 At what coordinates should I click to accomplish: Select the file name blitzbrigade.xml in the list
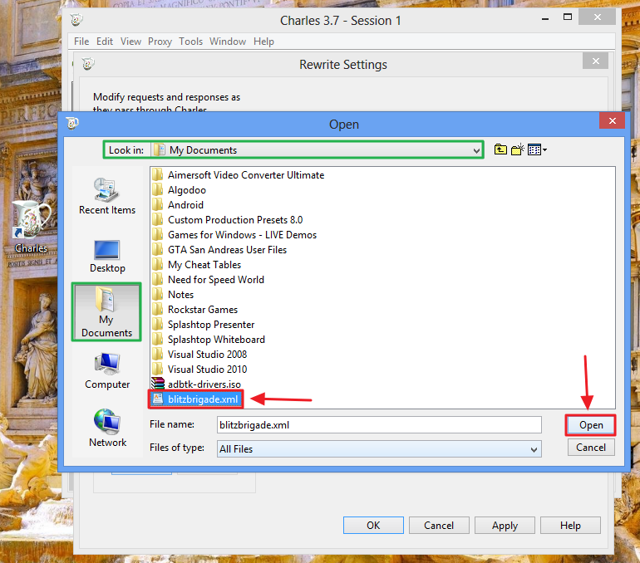203,399
